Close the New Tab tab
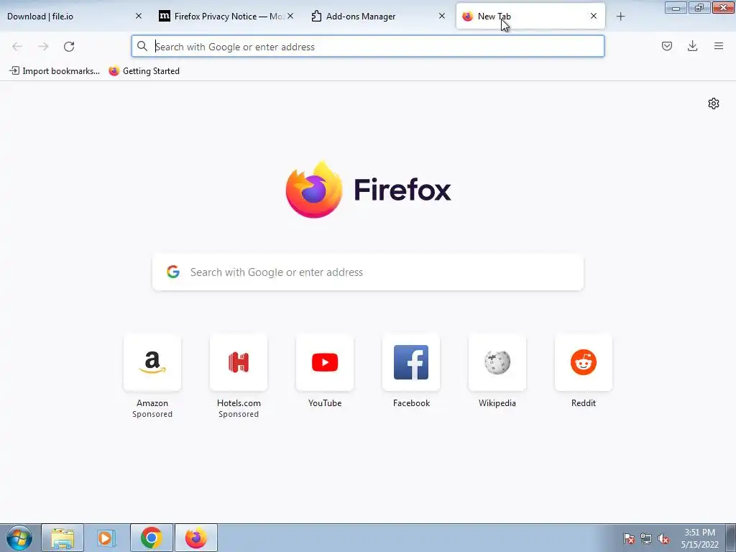 pos(593,16)
